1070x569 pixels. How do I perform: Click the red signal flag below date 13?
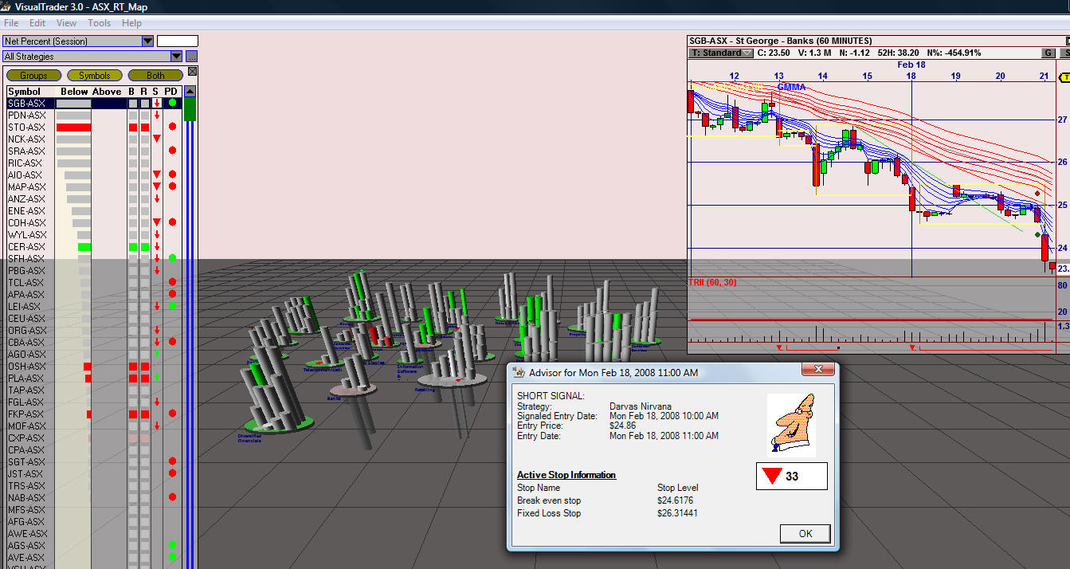pos(779,347)
